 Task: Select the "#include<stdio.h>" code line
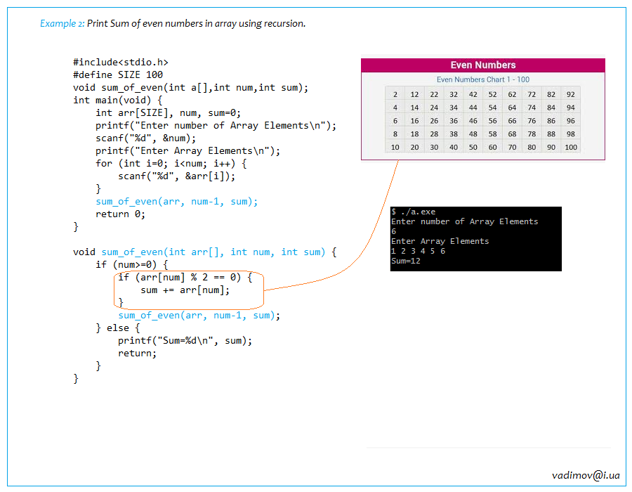coord(121,62)
